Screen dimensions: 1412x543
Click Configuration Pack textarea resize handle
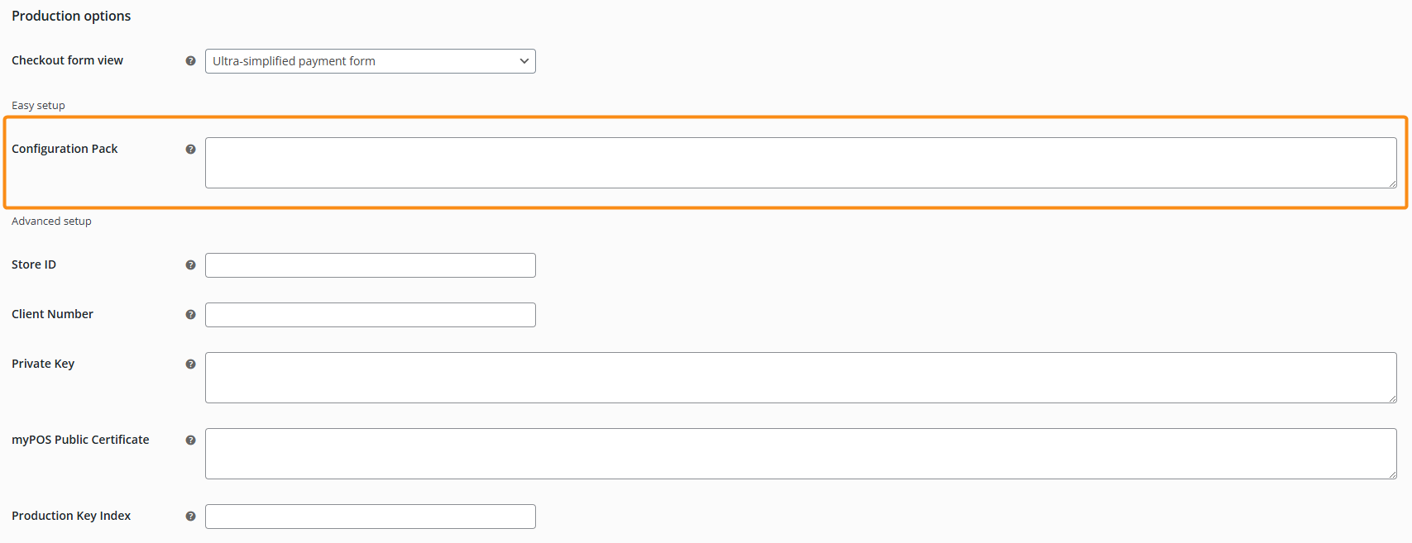[1393, 184]
